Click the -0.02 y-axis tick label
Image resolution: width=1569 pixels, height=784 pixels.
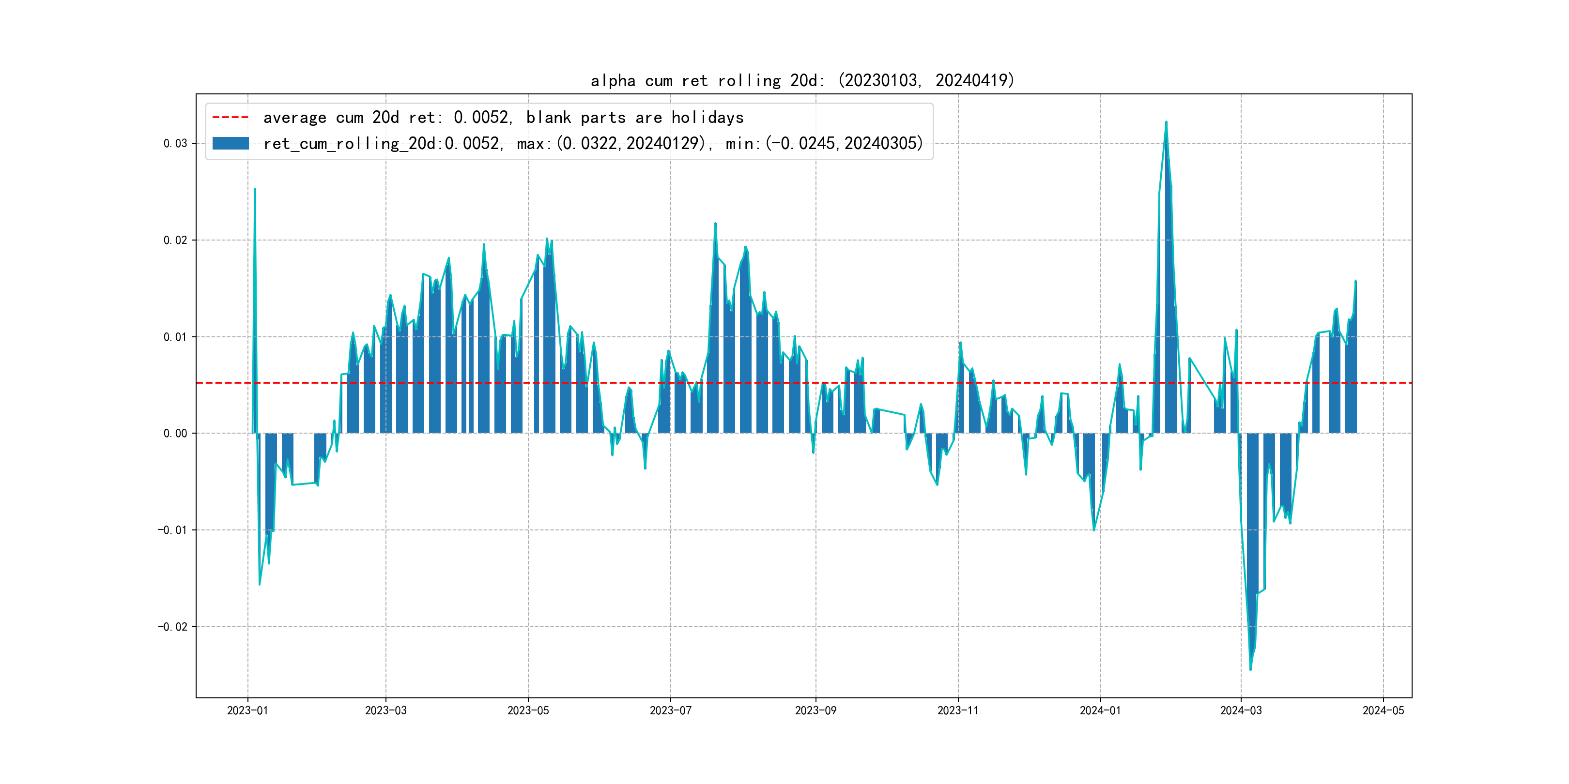pos(173,627)
